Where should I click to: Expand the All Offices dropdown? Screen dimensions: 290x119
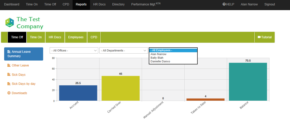coord(74,50)
